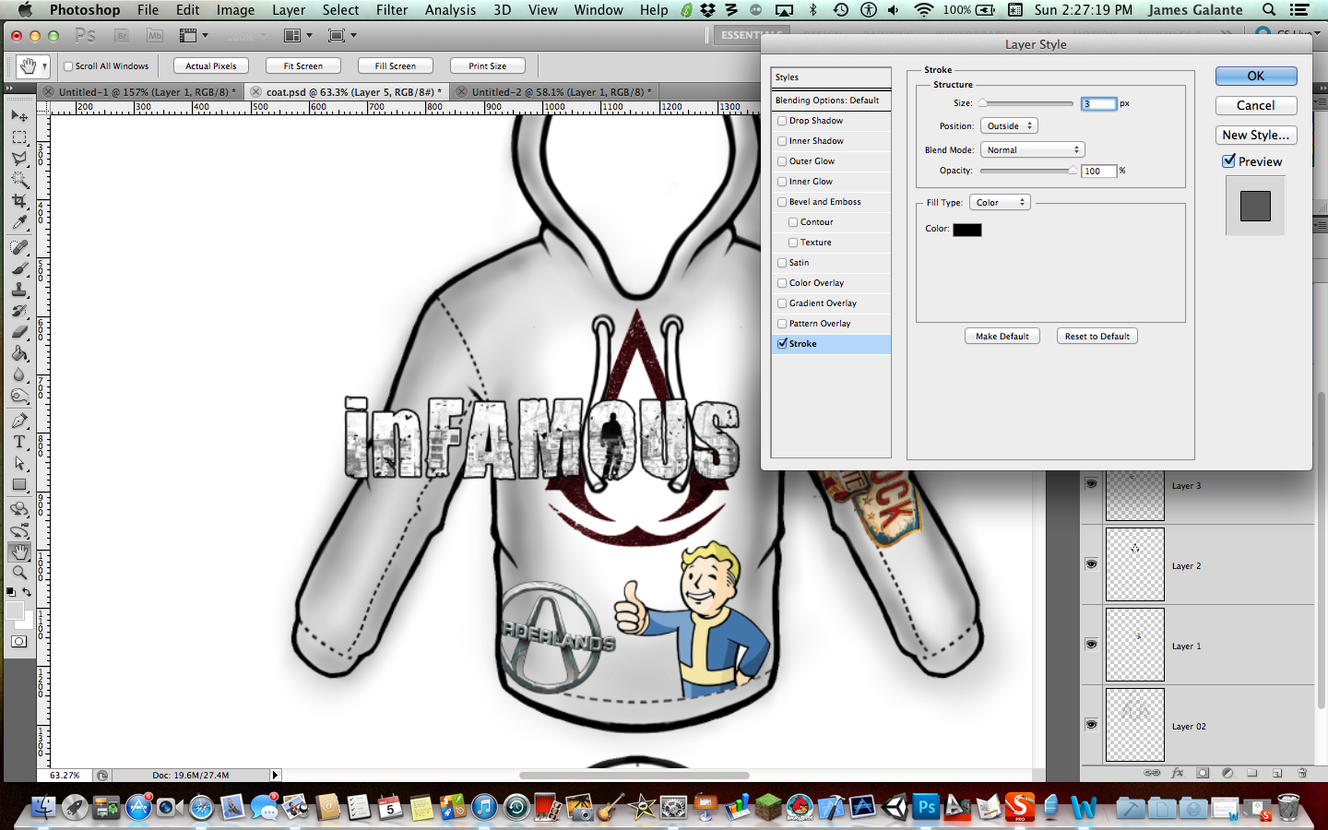Open the Screen Mode dropdown
The height and width of the screenshot is (830, 1328).
pos(342,35)
